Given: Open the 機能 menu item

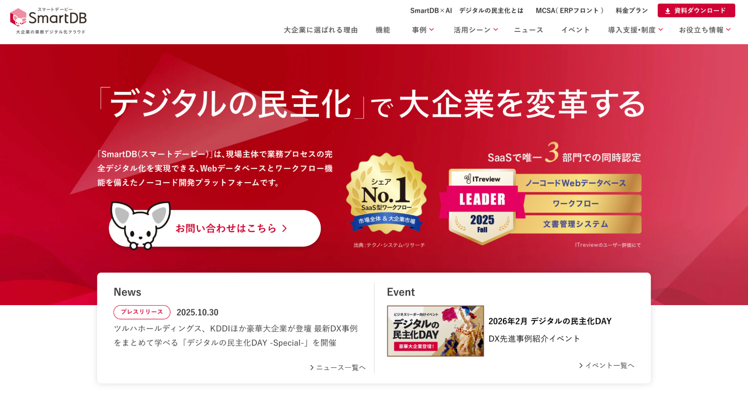Looking at the screenshot, I should point(383,30).
